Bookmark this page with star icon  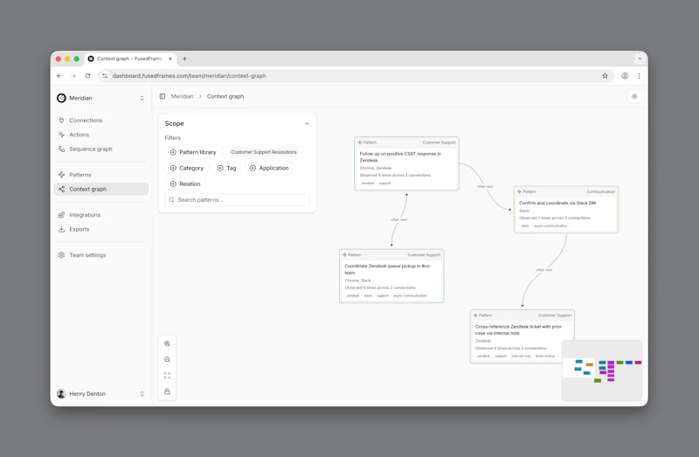tap(605, 76)
